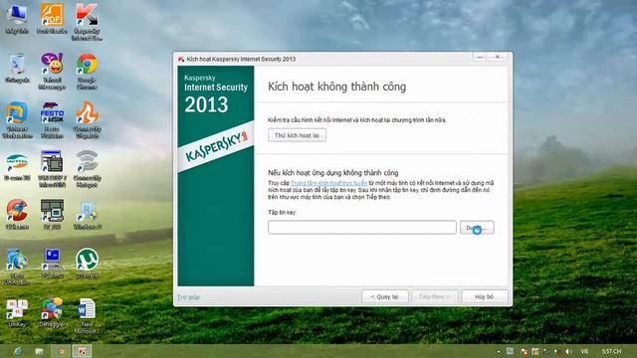Select the Defraggler desktop icon
Screen dimensions: 637x358
pyautogui.click(x=52, y=312)
